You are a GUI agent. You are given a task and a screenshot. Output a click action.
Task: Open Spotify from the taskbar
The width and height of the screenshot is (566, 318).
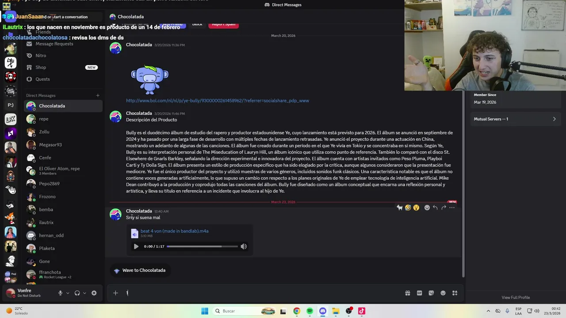coord(310,311)
